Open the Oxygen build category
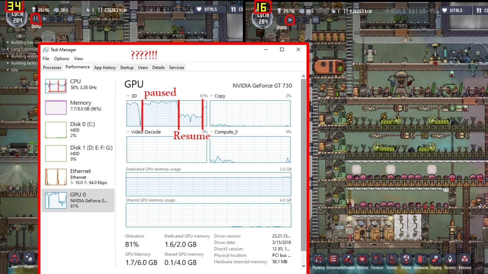 pyautogui.click(x=29, y=259)
